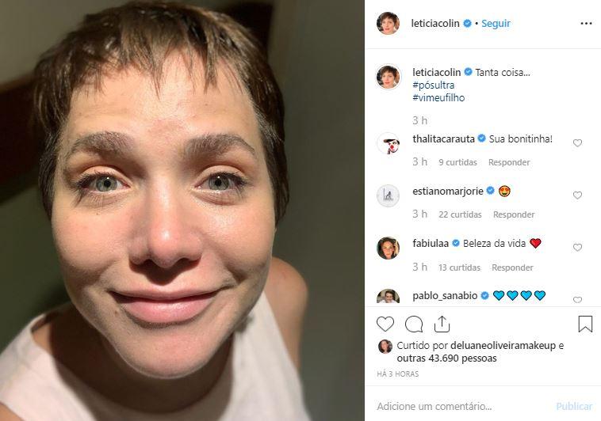This screenshot has width=601, height=421.
Task: Click the Seguir follow button
Action: pos(496,24)
